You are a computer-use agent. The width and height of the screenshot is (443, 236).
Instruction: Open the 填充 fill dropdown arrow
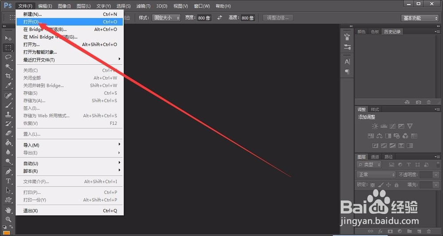click(436, 185)
